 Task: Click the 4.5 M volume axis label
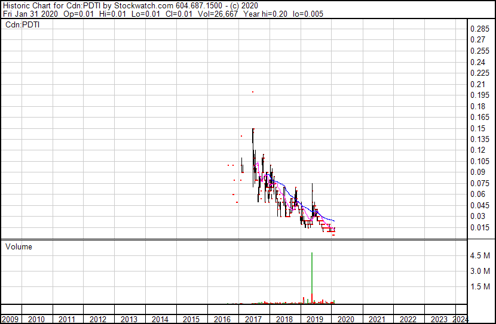(480, 255)
